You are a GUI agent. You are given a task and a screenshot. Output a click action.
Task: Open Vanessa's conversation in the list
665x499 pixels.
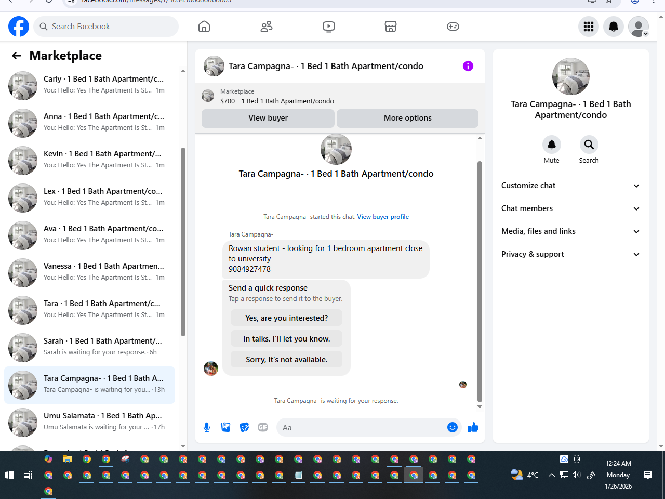coord(89,273)
